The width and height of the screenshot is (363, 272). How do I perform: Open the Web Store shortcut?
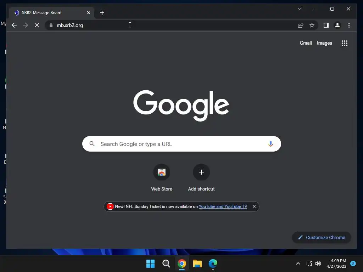[x=162, y=177]
